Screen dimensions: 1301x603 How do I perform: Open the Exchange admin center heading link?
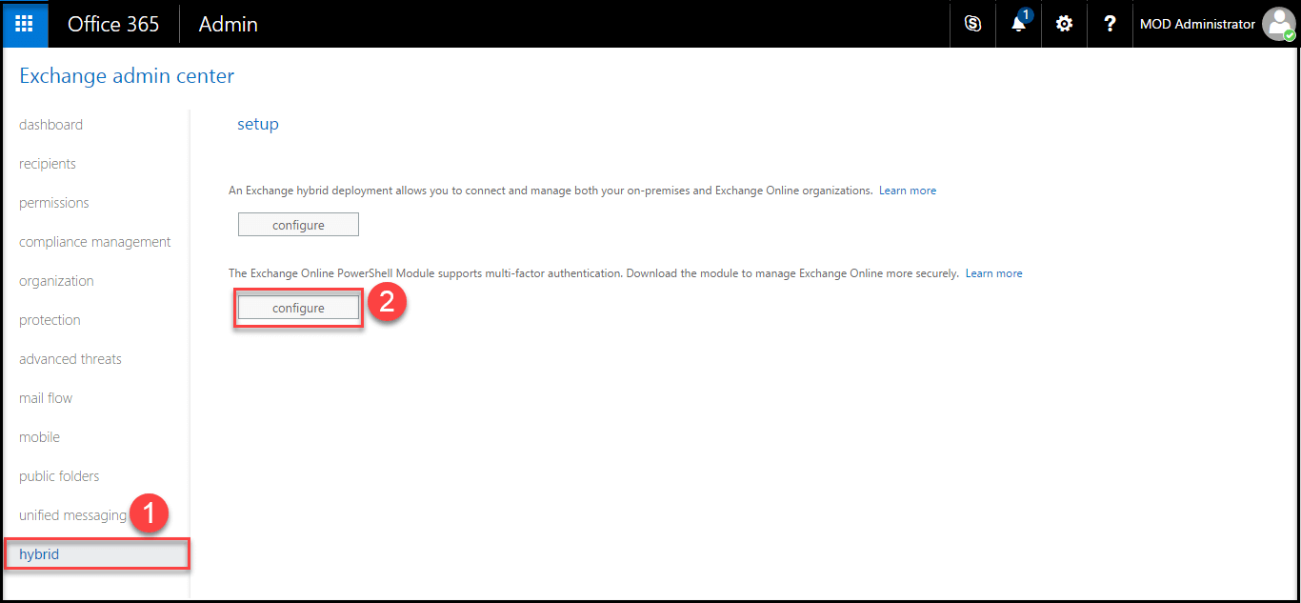[127, 75]
